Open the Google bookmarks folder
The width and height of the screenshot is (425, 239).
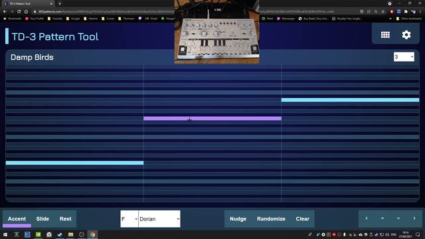click(73, 19)
